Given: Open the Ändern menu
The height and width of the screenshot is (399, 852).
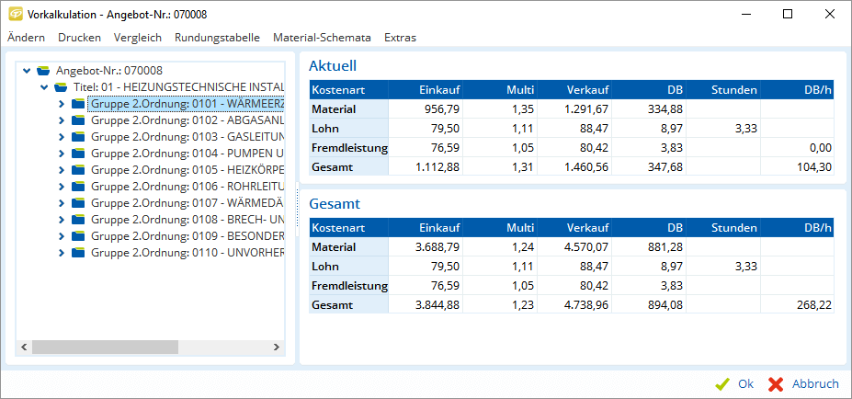Looking at the screenshot, I should pos(26,38).
